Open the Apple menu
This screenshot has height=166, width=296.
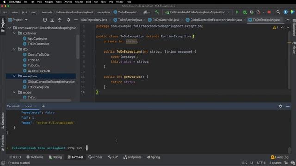click(4, 2)
